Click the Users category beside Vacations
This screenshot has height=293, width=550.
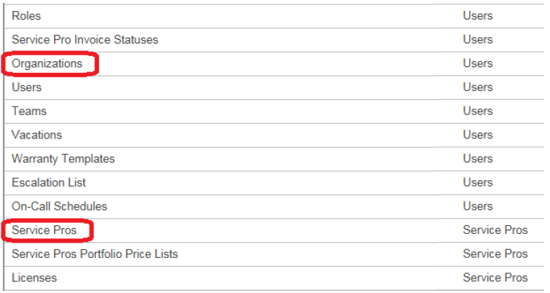pyautogui.click(x=477, y=135)
